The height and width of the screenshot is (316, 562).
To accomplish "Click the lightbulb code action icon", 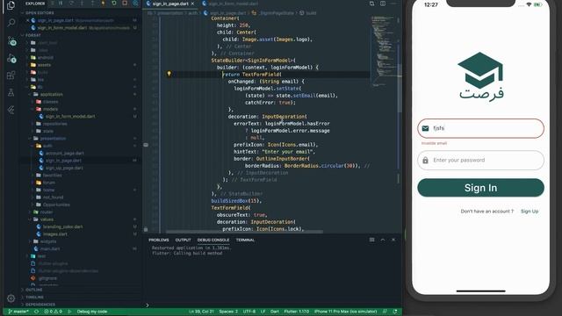I will point(169,74).
